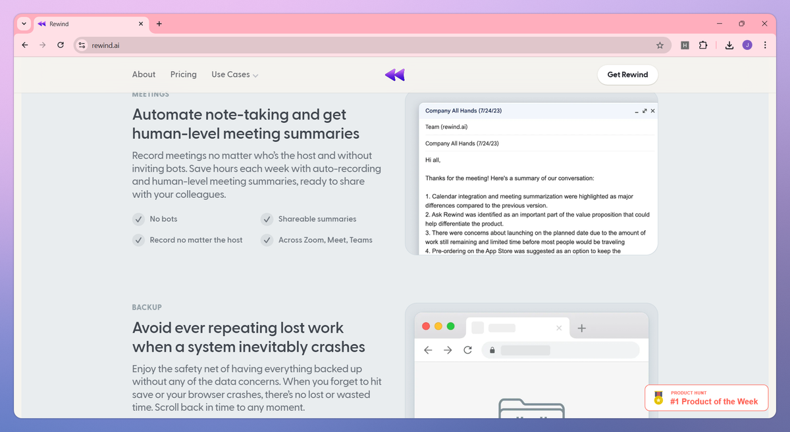Click the Shareable summaries checkmark icon

pos(267,219)
